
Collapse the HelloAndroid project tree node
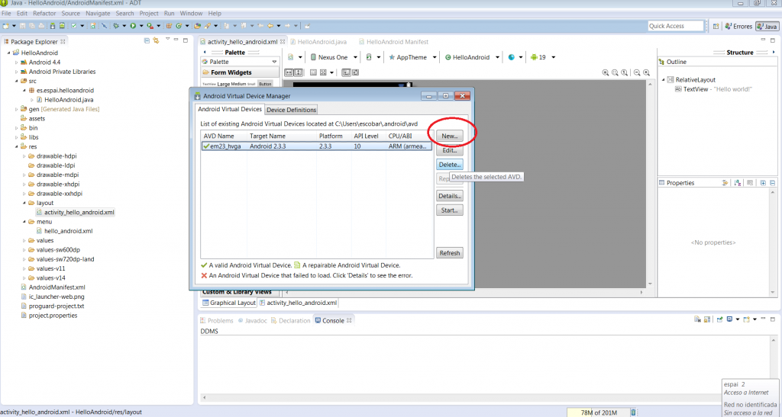click(8, 53)
